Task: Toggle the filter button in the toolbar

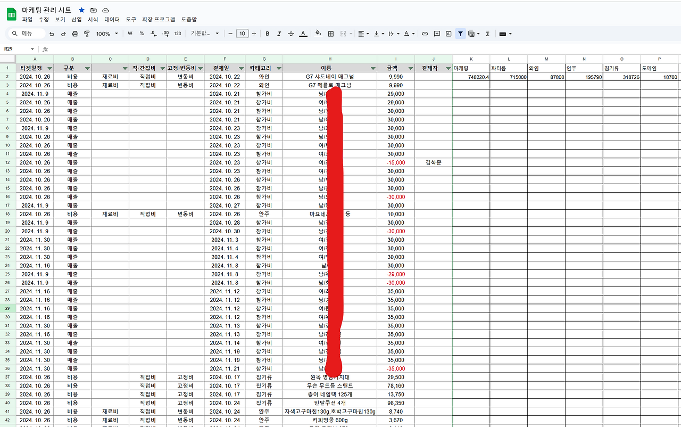Action: [460, 34]
